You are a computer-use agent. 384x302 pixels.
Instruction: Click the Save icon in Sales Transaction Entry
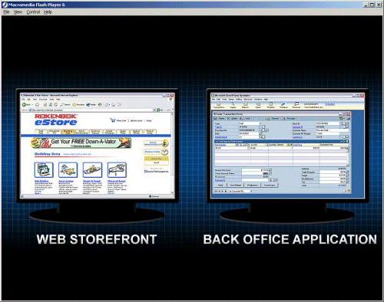click(216, 119)
